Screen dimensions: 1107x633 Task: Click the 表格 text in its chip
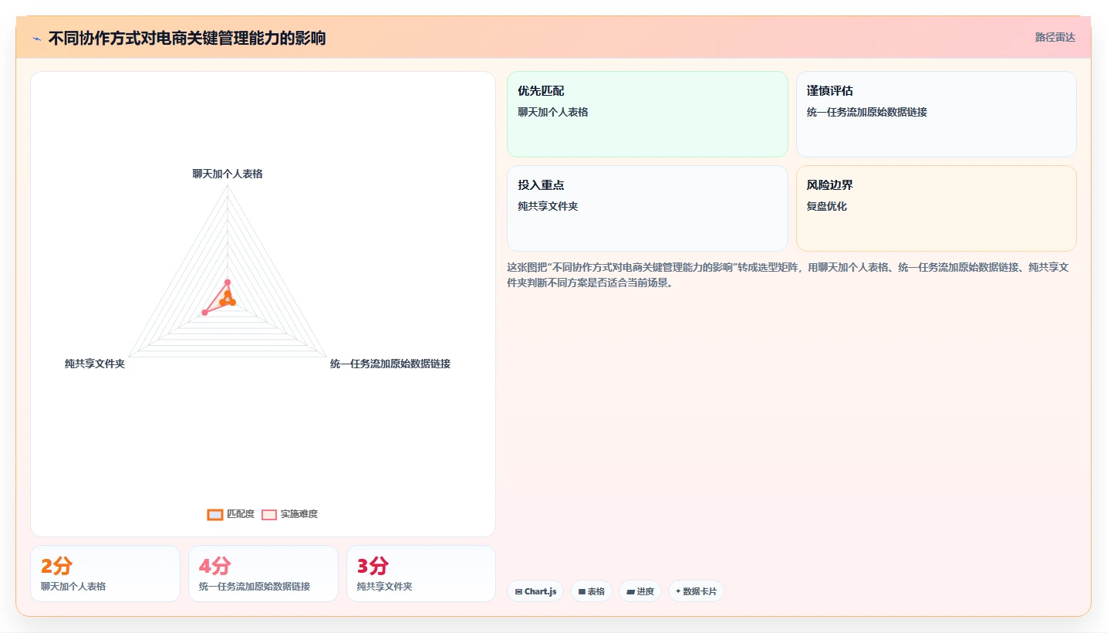tap(596, 591)
